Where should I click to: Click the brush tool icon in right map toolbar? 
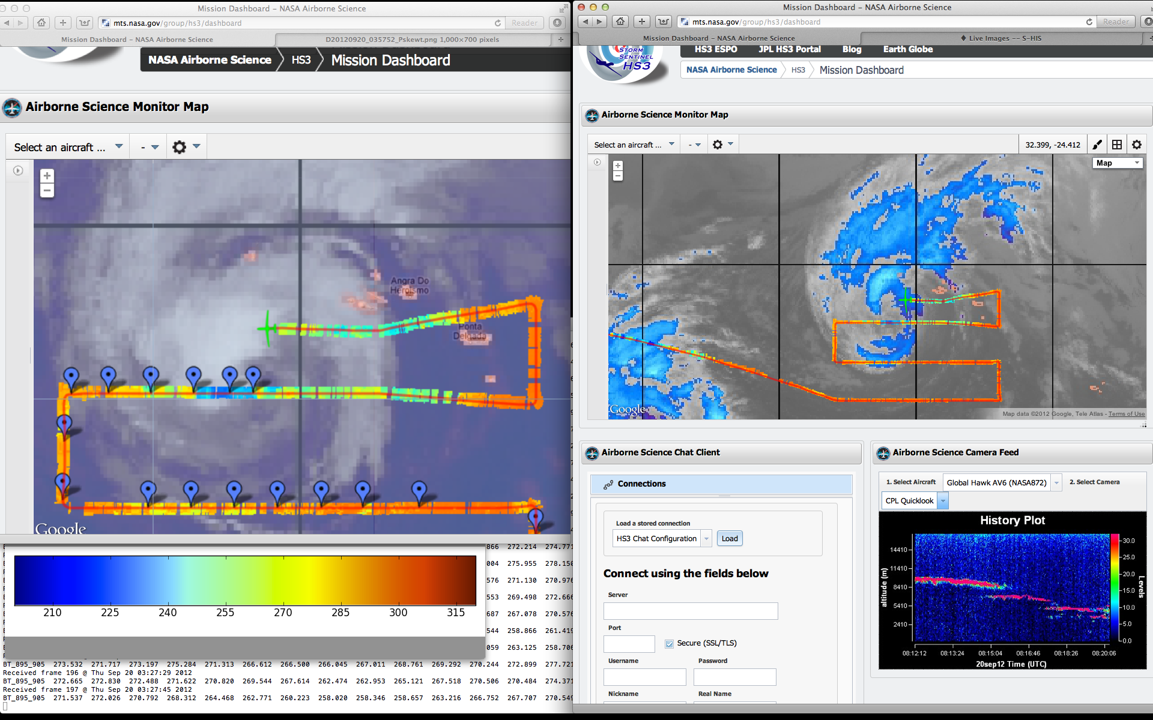1097,145
